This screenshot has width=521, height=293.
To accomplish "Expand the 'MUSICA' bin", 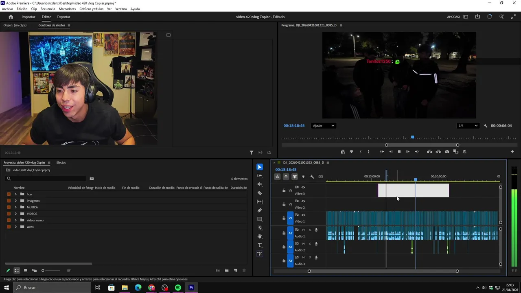I will pyautogui.click(x=16, y=207).
